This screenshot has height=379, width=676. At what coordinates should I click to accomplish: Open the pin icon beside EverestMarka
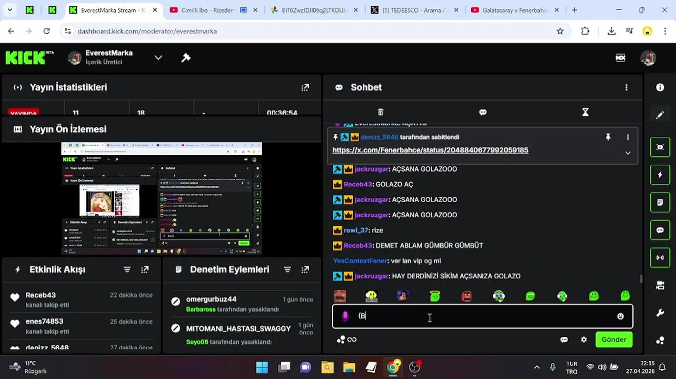pos(186,58)
